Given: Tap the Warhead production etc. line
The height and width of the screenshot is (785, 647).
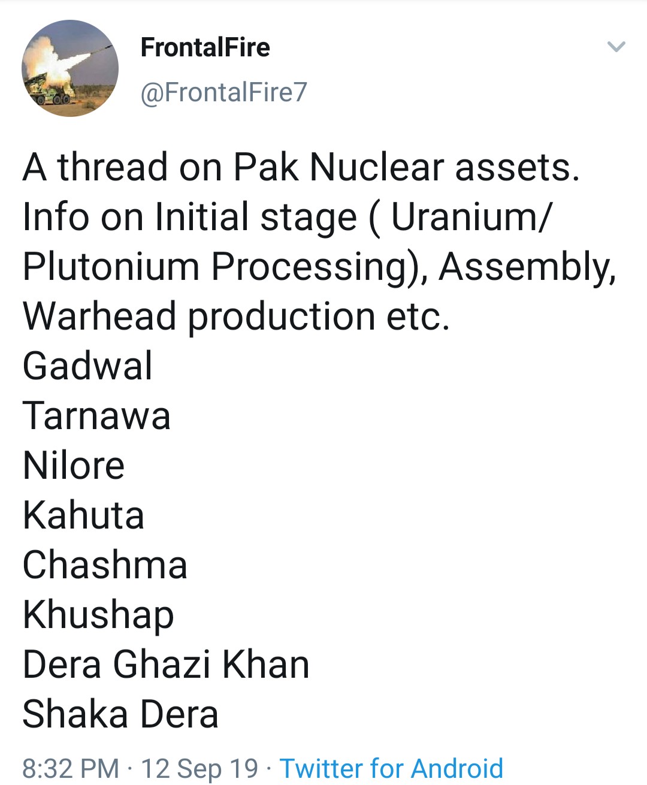Looking at the screenshot, I should (236, 316).
